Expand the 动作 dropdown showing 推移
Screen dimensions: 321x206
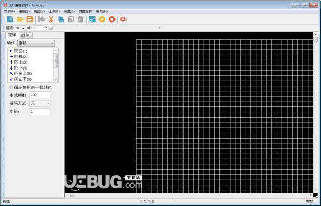tap(36, 43)
